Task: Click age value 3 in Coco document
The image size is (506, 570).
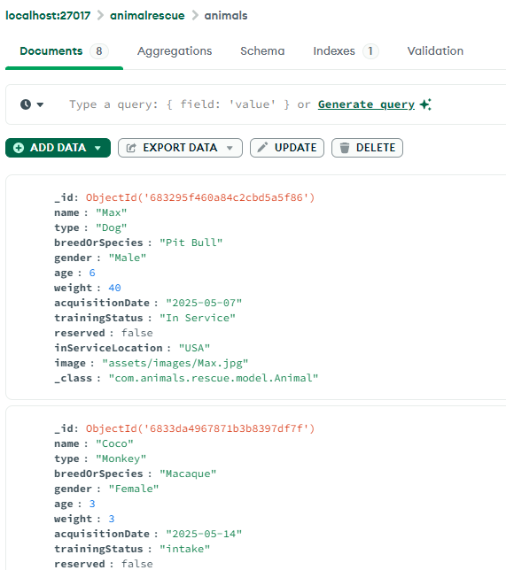Action: point(92,505)
